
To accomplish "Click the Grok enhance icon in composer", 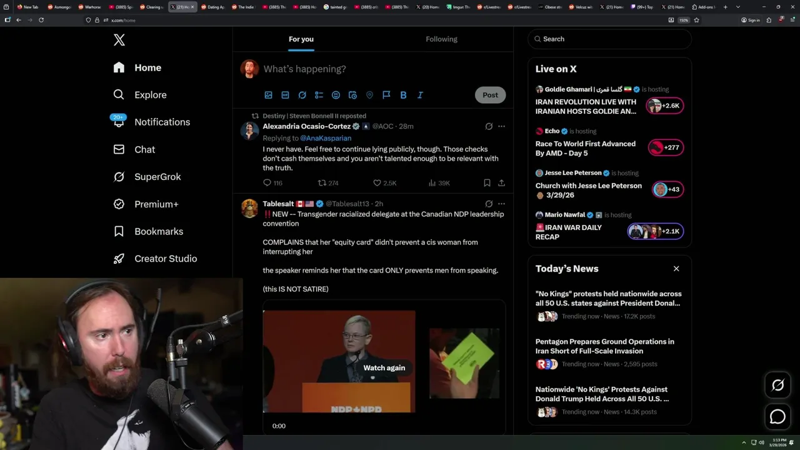I will 302,95.
